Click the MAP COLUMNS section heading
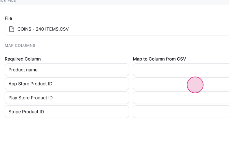The width and height of the screenshot is (229, 143). (20, 46)
